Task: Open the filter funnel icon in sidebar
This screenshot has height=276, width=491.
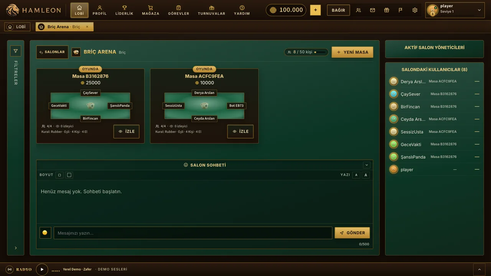Action: click(x=16, y=51)
